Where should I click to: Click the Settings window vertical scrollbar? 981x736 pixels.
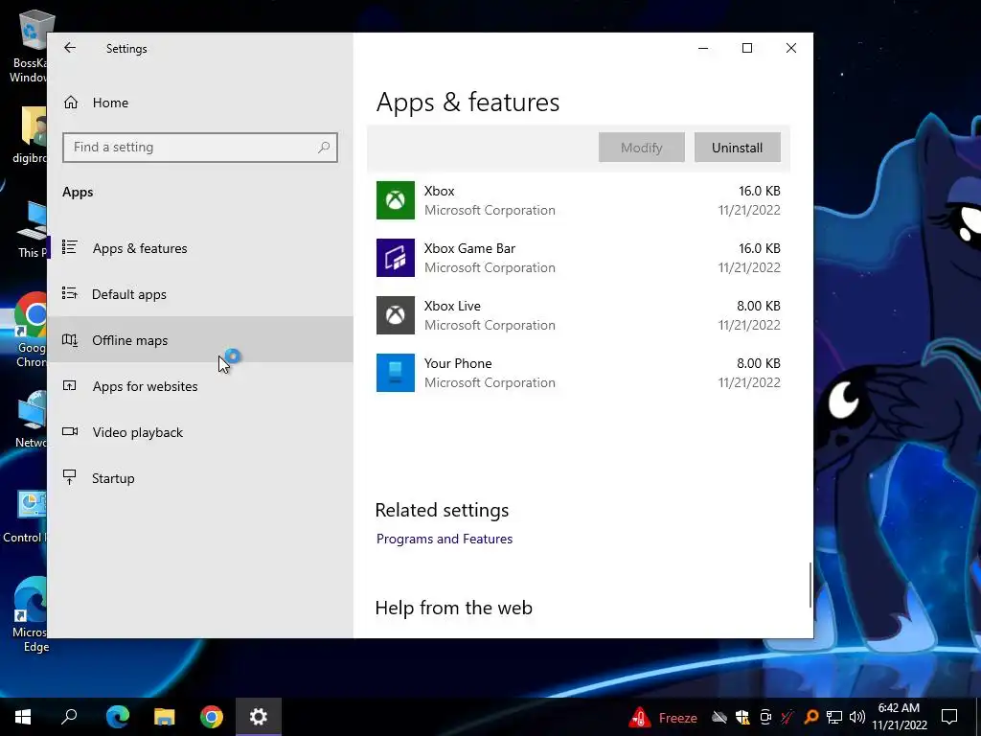point(810,585)
